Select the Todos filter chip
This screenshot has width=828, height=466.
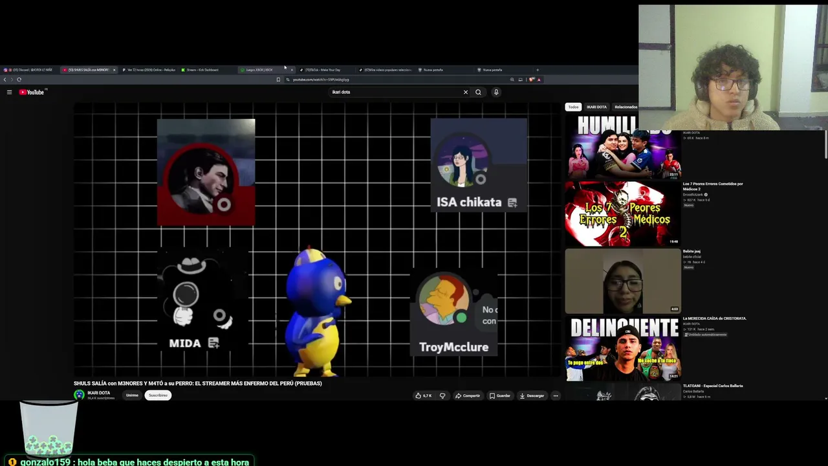pos(573,107)
